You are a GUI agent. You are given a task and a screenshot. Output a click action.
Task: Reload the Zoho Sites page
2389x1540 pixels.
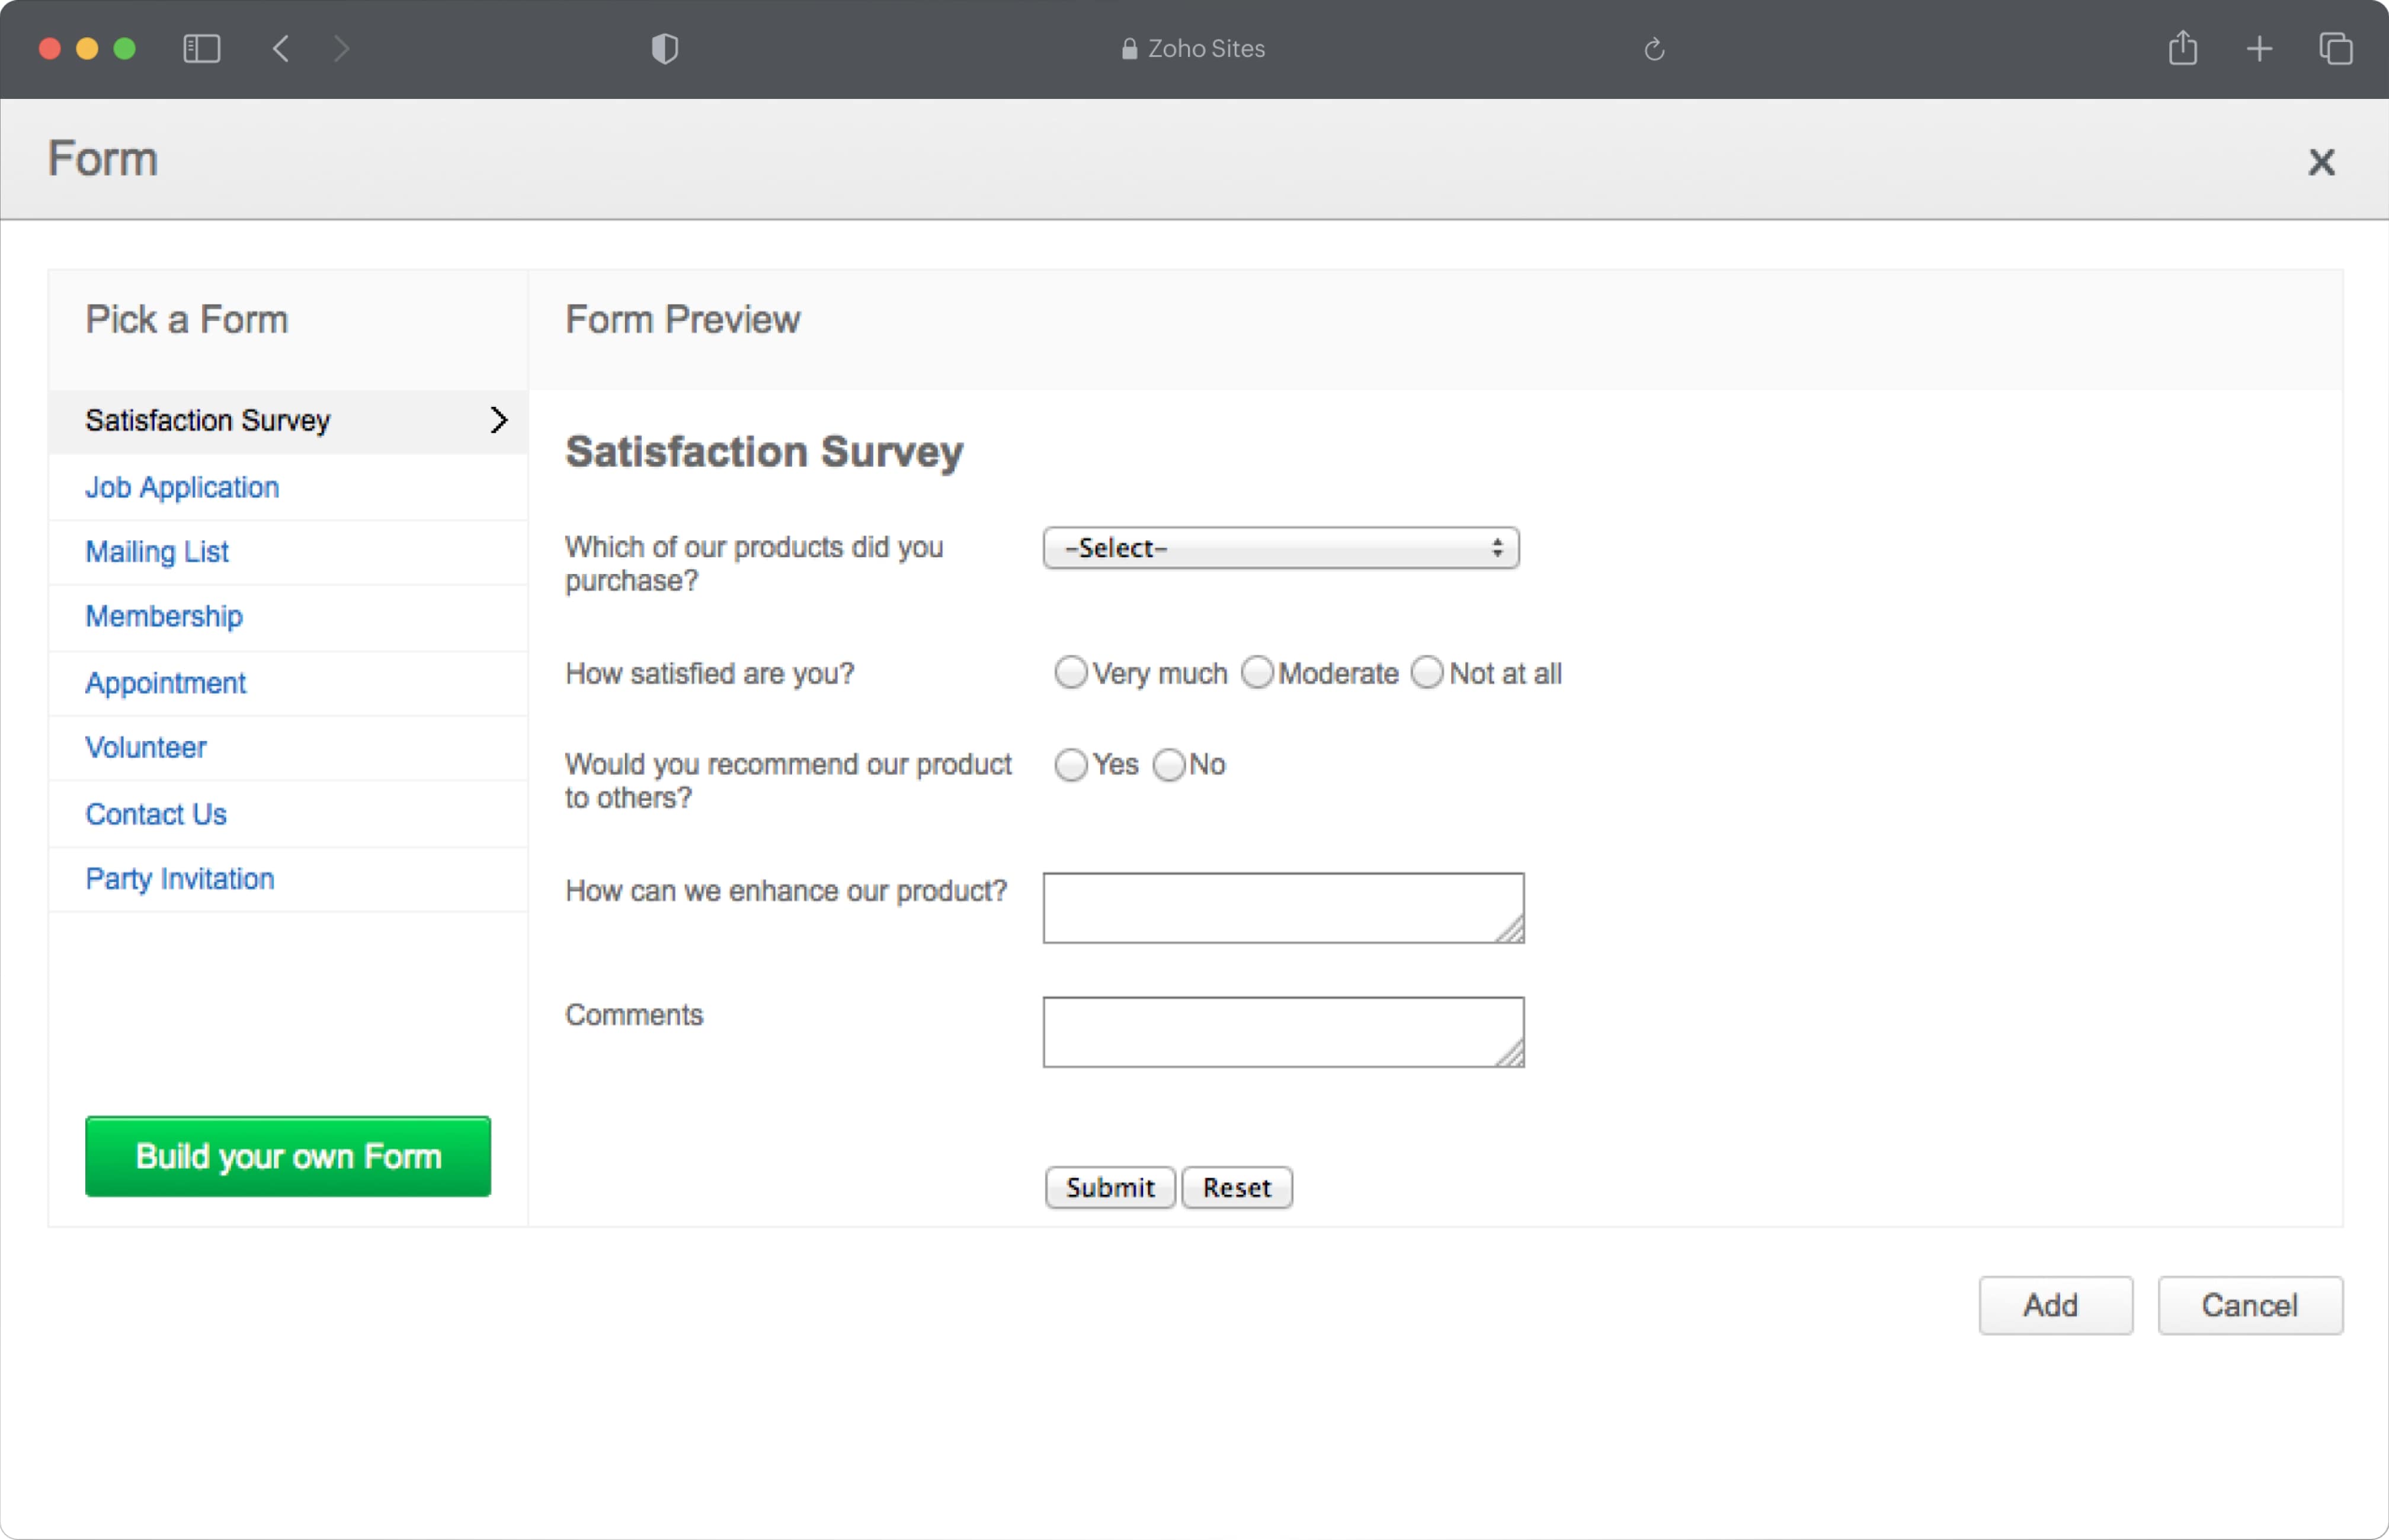1654,48
